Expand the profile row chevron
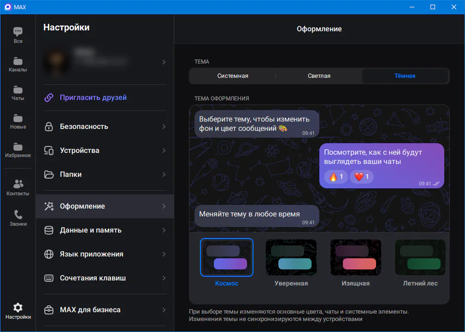465x332 pixels. 164,62
